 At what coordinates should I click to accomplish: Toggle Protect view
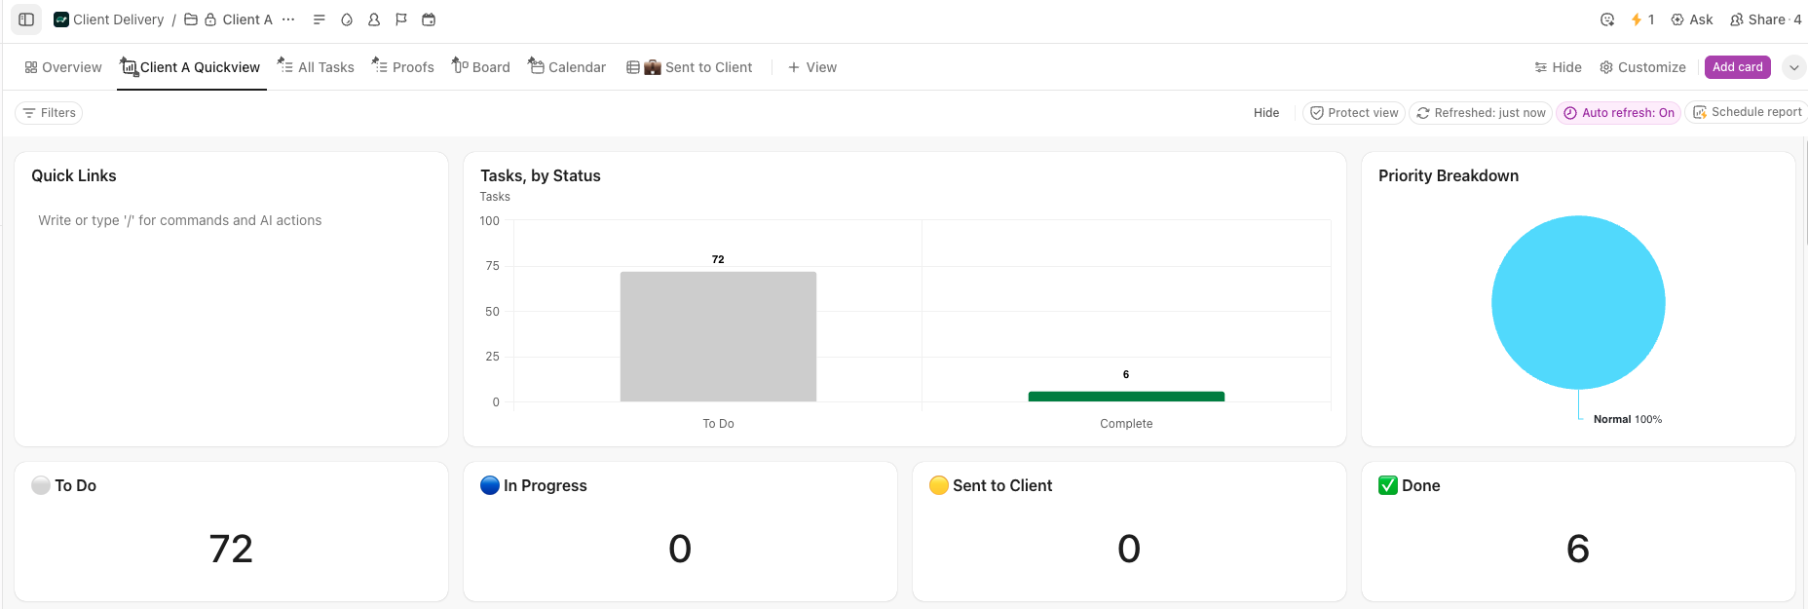pyautogui.click(x=1353, y=113)
